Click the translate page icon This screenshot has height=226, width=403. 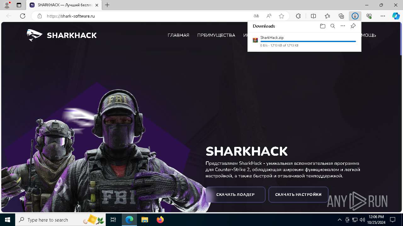256,16
